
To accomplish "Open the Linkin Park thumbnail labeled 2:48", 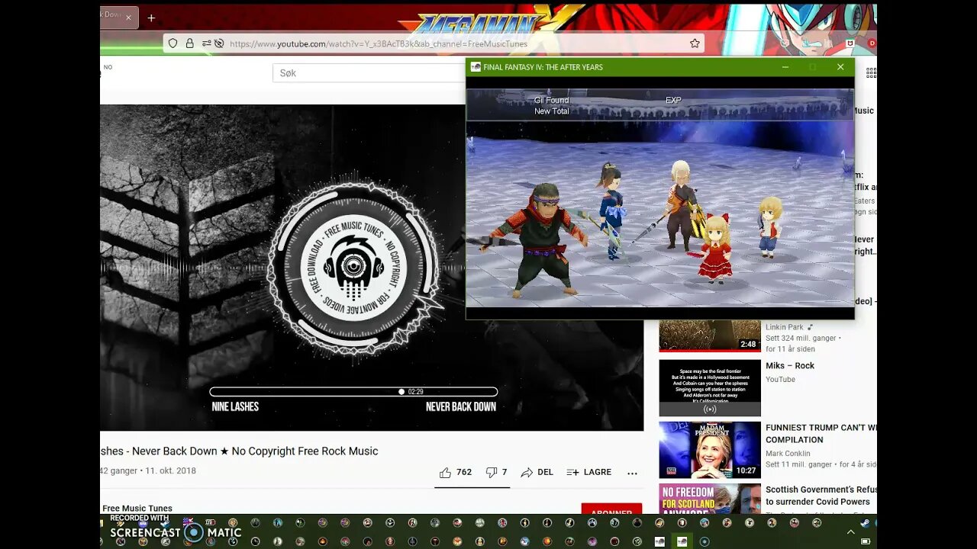I will 710,335.
